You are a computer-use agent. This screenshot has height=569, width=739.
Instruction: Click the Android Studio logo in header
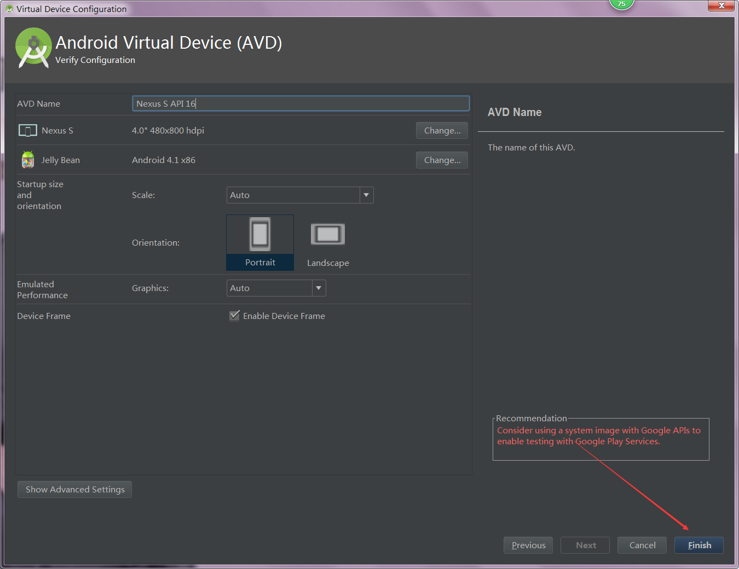[33, 48]
